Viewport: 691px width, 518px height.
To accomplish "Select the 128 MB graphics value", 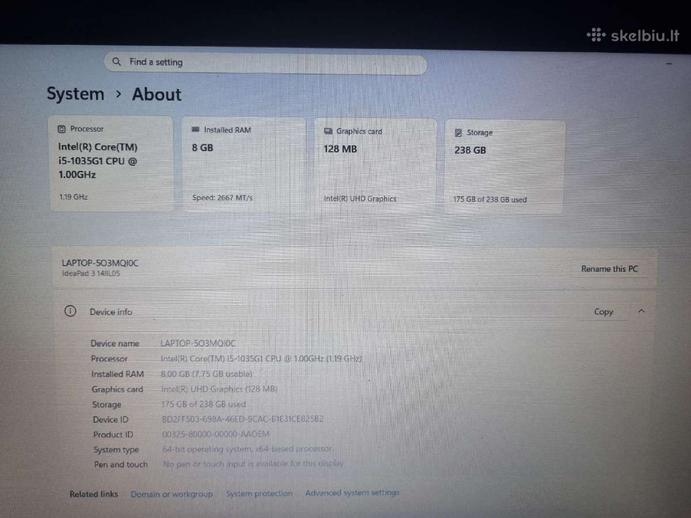I will coord(340,149).
